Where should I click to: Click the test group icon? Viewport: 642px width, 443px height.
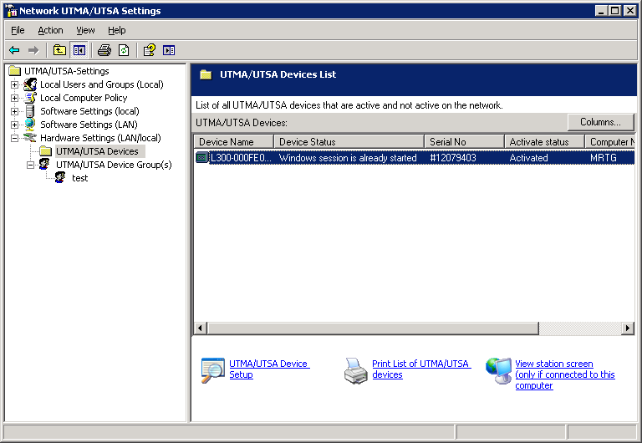click(x=60, y=178)
